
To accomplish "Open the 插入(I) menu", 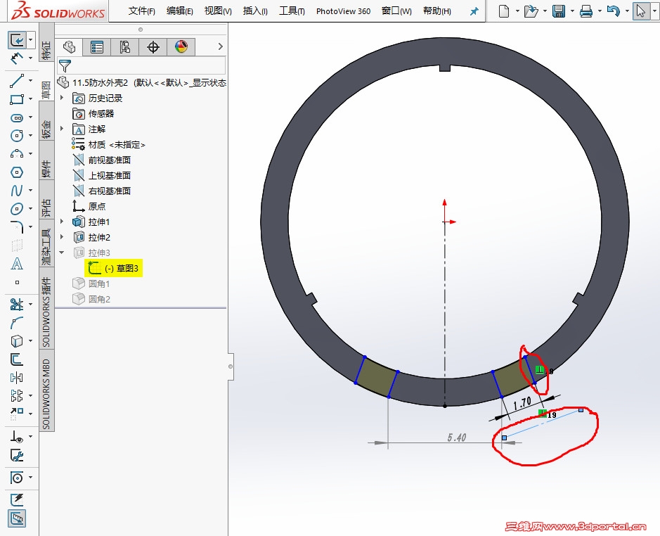I will pyautogui.click(x=255, y=11).
